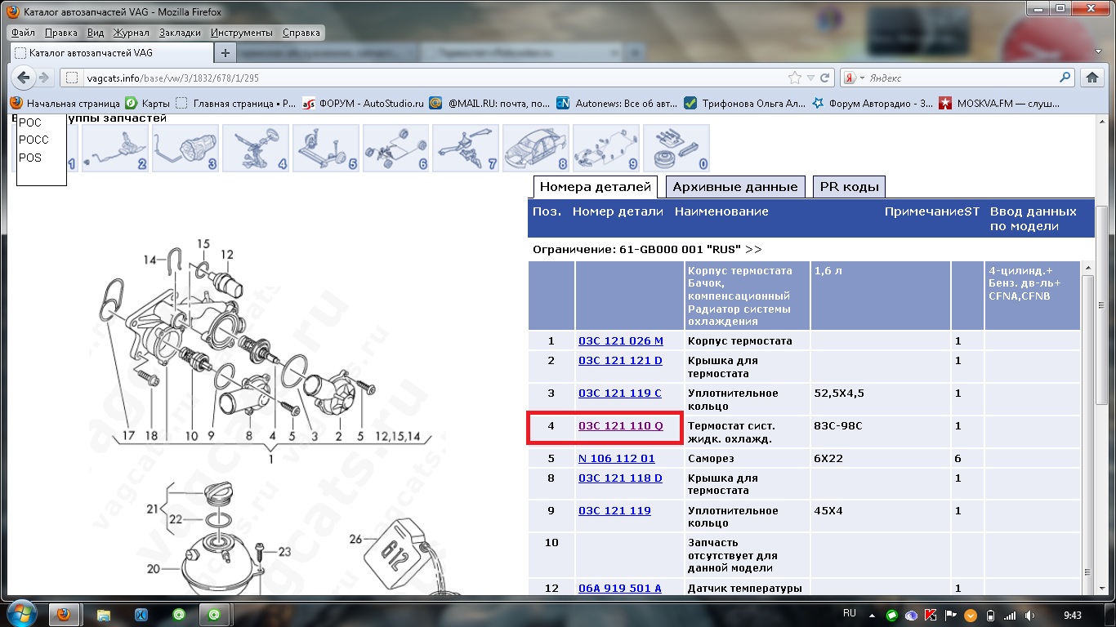Click the Yandex search input field

(x=960, y=78)
